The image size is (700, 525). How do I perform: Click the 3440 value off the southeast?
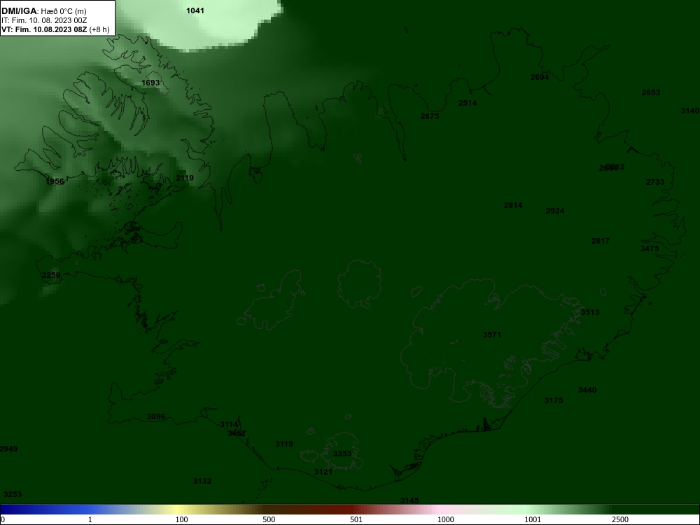(x=587, y=390)
